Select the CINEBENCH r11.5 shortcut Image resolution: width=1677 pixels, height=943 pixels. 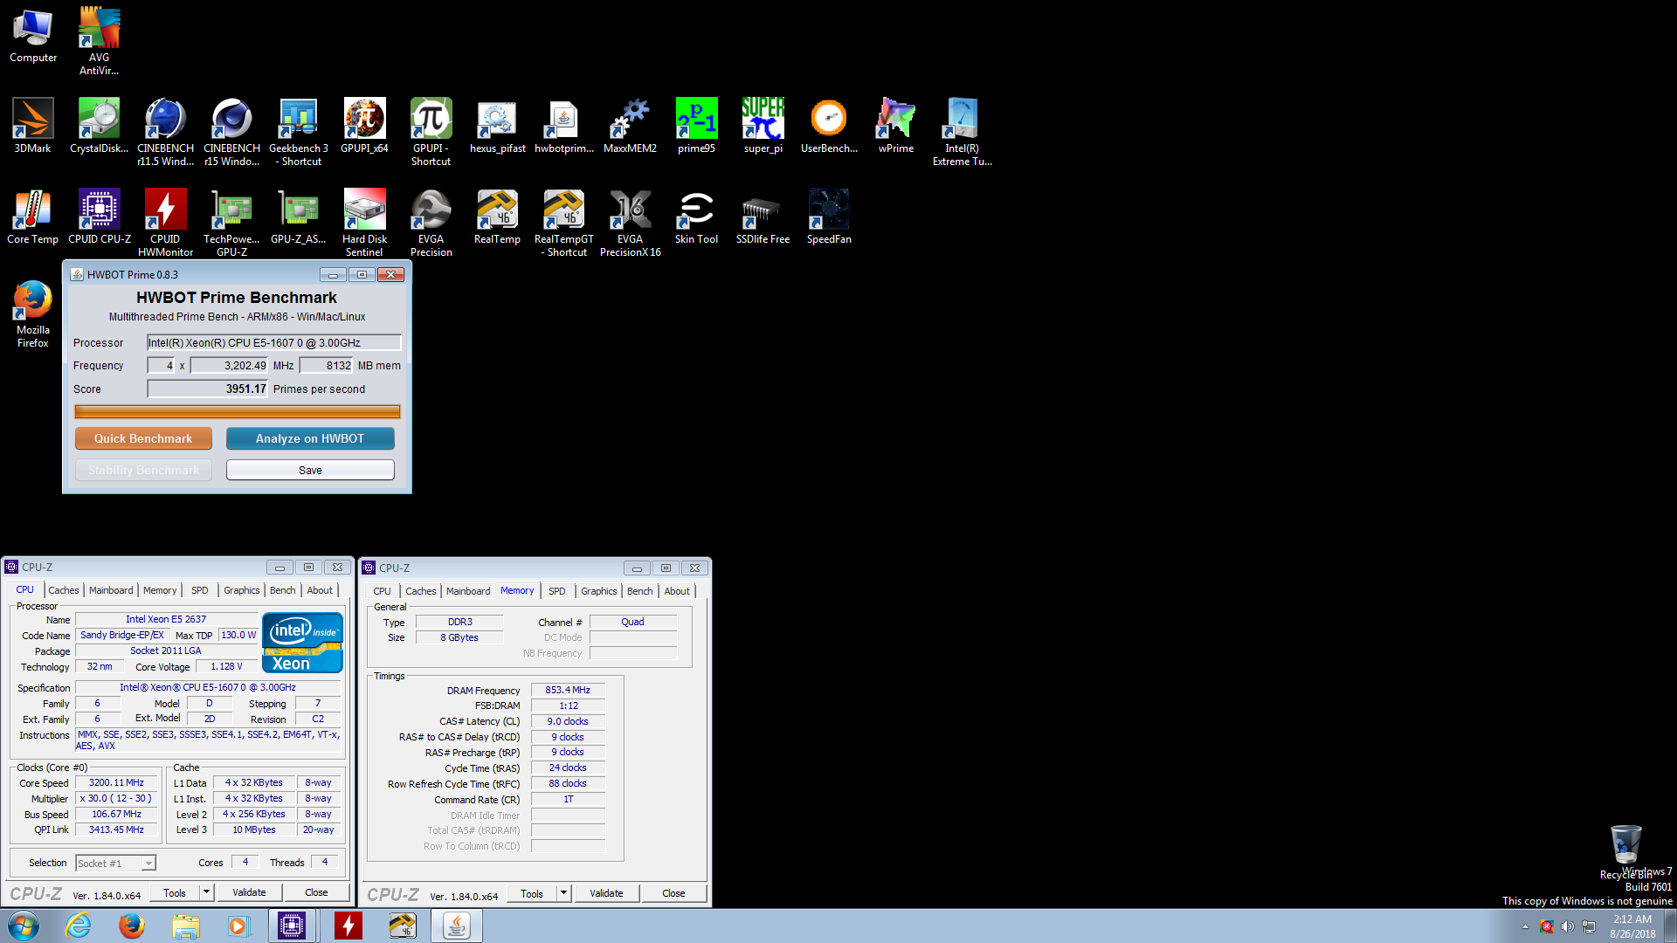[165, 133]
